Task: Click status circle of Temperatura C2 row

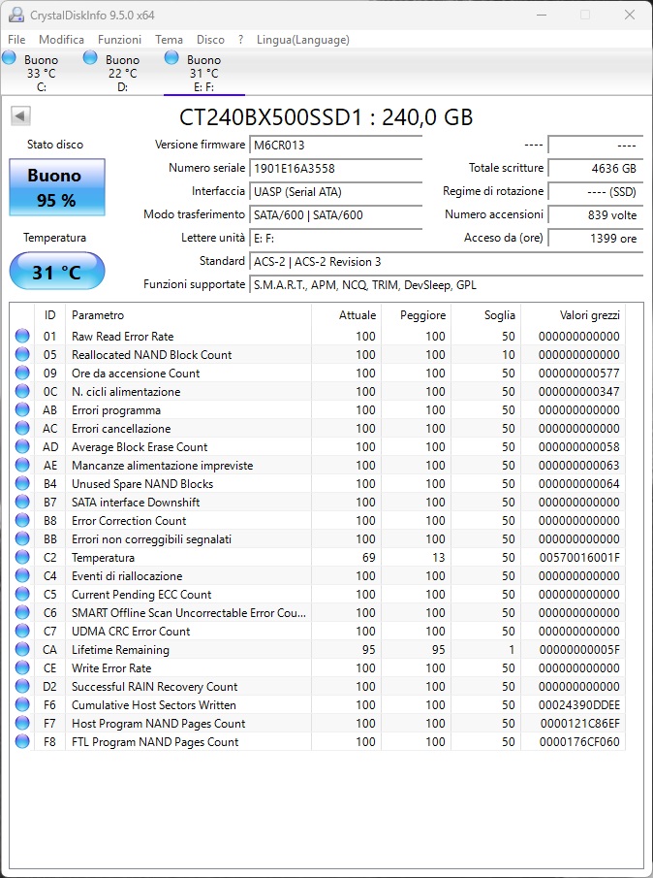Action: click(x=22, y=558)
